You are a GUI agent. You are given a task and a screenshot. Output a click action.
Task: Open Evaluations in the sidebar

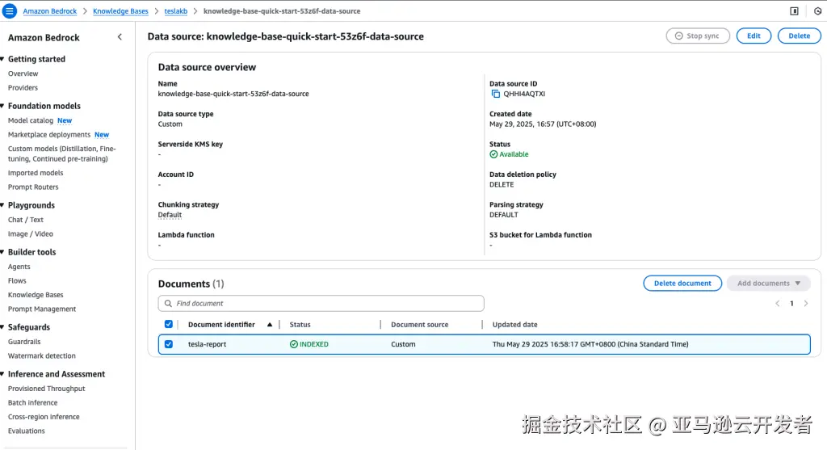point(27,431)
